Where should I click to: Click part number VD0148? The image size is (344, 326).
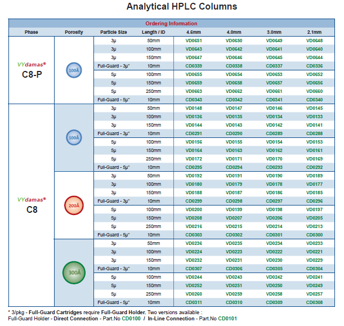click(x=194, y=108)
